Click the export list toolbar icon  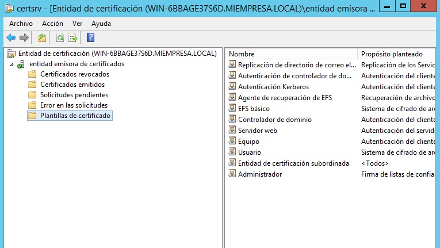pyautogui.click(x=73, y=38)
